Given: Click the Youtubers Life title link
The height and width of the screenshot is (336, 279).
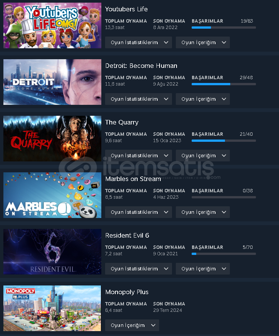Looking at the screenshot, I should click(x=126, y=9).
